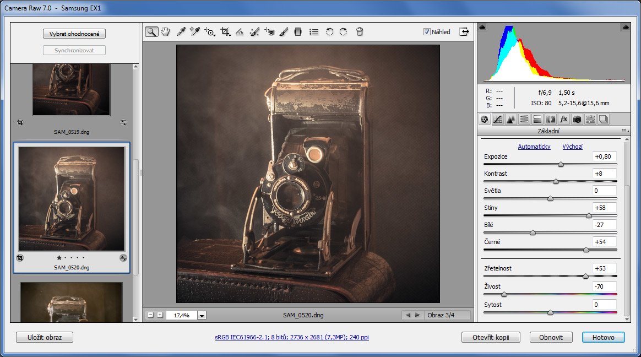Select the Graduated Filter tool
The image size is (641, 357).
point(298,32)
